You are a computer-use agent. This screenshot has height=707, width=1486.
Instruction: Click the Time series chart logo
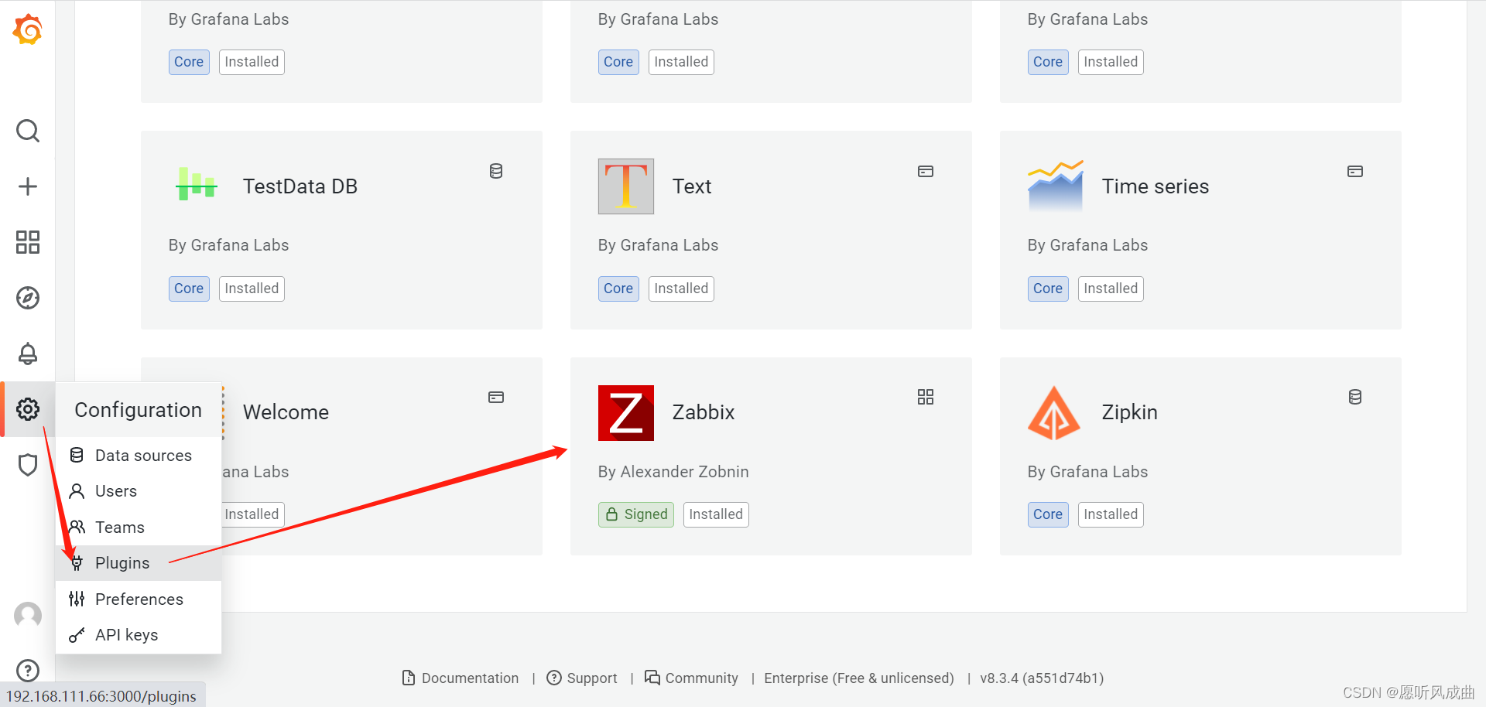tap(1056, 186)
